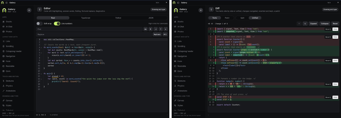
Task: Keep the import line change
Action: point(335,29)
